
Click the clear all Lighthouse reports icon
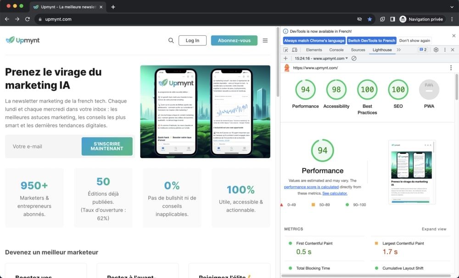point(354,59)
